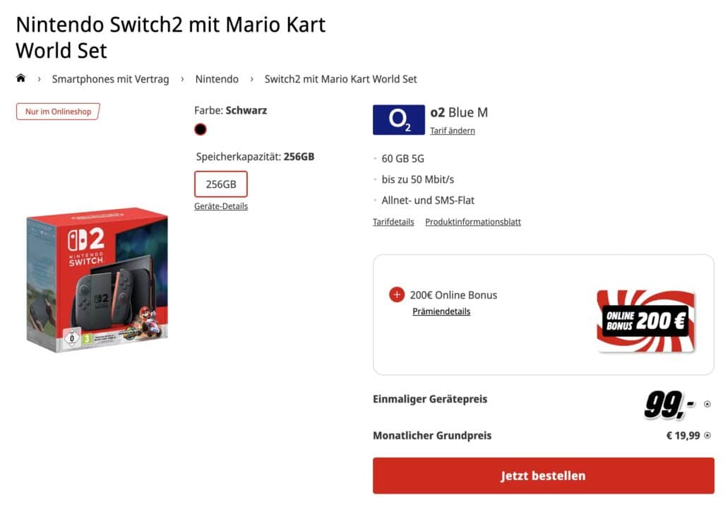Click the o2 carrier logo
This screenshot has width=723, height=507.
point(398,120)
